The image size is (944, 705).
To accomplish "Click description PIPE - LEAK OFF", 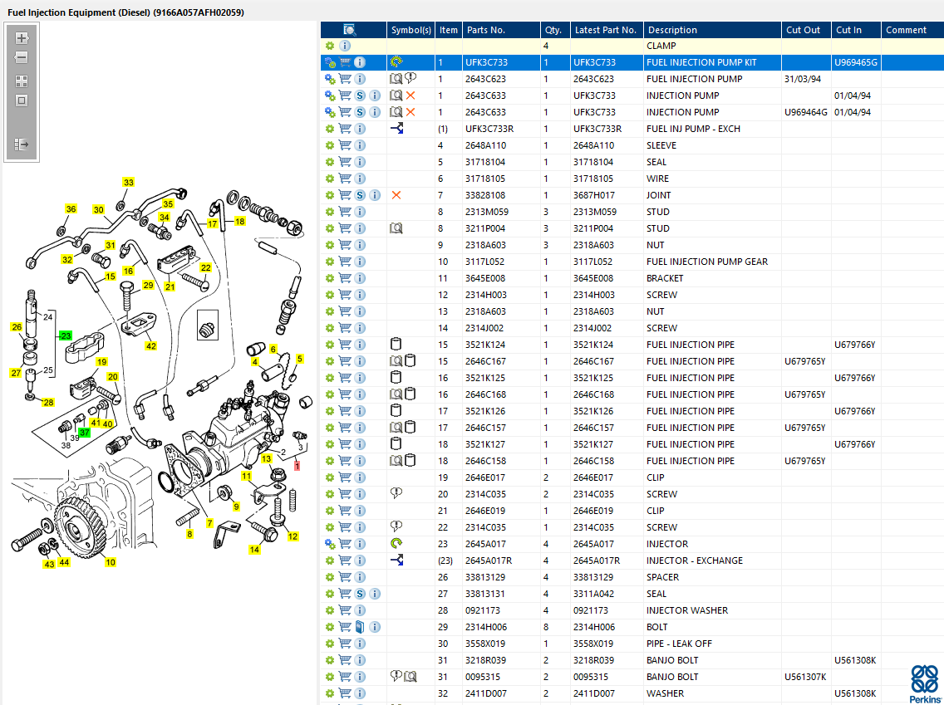I will pos(679,644).
